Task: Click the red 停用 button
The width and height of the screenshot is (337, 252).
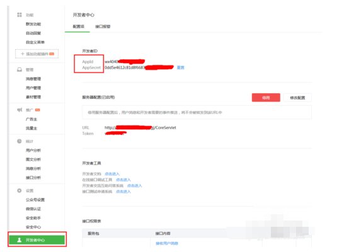Action: [x=266, y=98]
